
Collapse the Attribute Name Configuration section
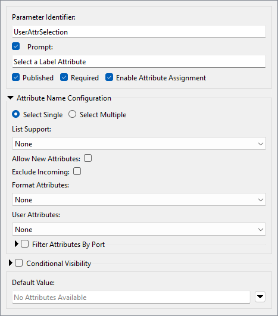coord(10,98)
